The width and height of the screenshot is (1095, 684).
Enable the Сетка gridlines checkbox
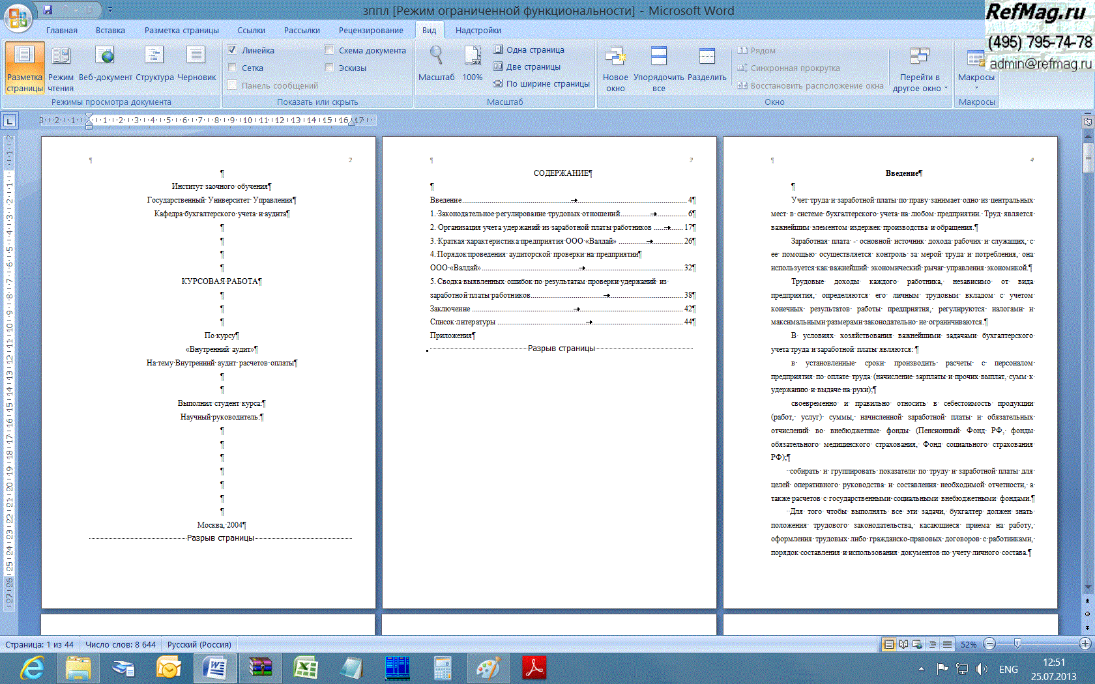[x=232, y=68]
